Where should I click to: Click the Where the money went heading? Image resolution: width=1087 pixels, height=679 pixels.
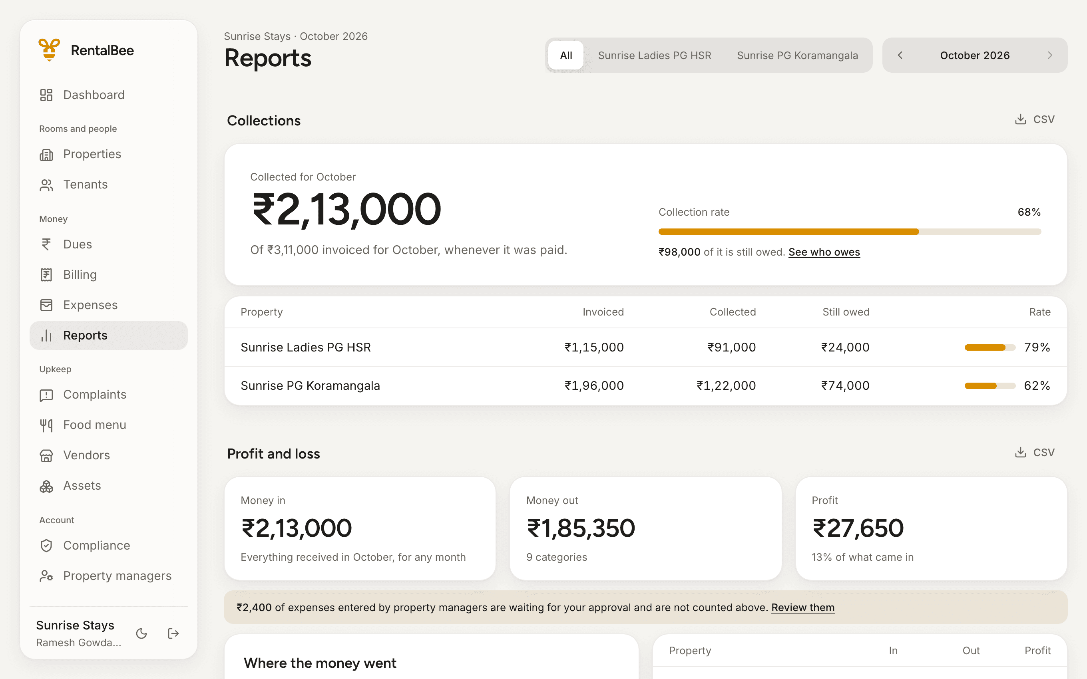coord(320,663)
